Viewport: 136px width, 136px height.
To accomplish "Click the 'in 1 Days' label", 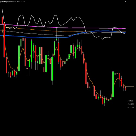I will [x=131, y=107].
